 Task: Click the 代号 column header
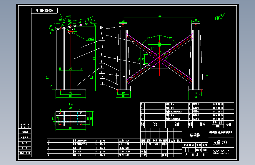(155, 124)
